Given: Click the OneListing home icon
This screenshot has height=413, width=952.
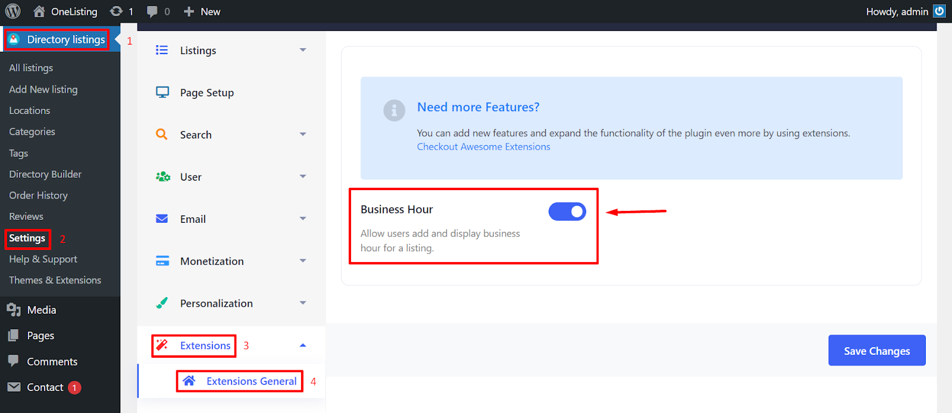Looking at the screenshot, I should 39,11.
